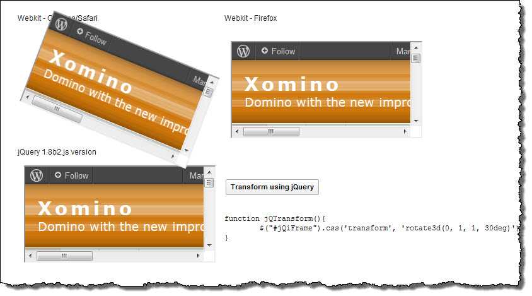Click the scroll-down arrow in the Firefox frame
Screen dimensions: 532x296
(x=416, y=121)
